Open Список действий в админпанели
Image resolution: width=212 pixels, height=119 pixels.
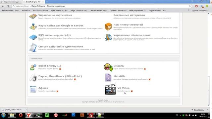pos(61,46)
